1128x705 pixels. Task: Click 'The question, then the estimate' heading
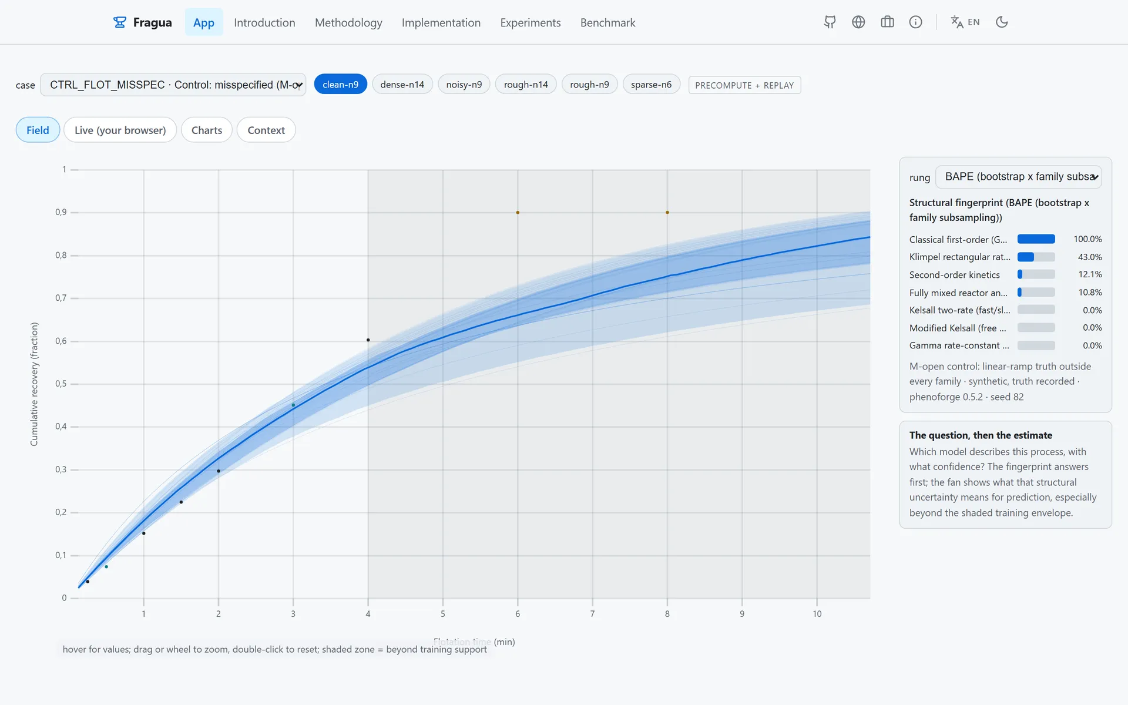[981, 435]
